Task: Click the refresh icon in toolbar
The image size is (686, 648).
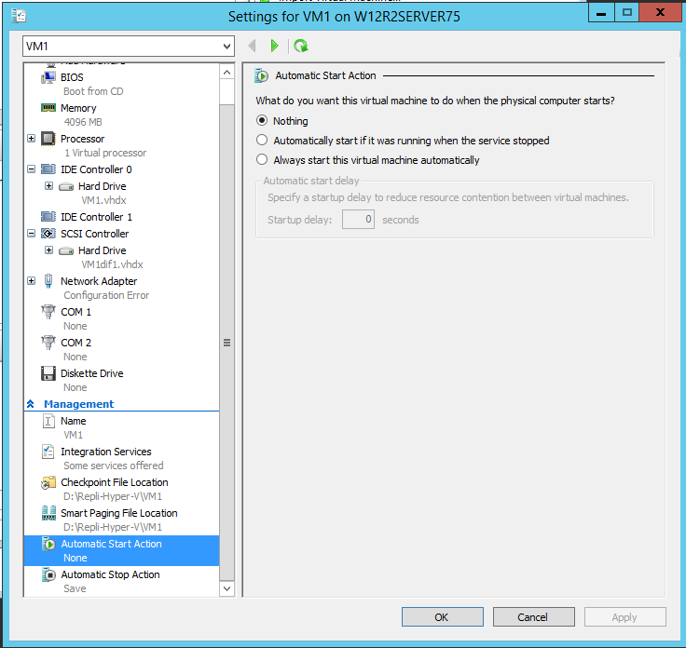Action: coord(300,46)
